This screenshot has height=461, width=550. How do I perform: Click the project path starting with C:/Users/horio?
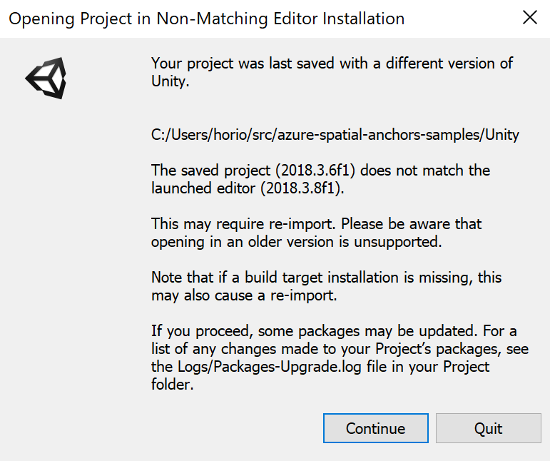[x=335, y=134]
